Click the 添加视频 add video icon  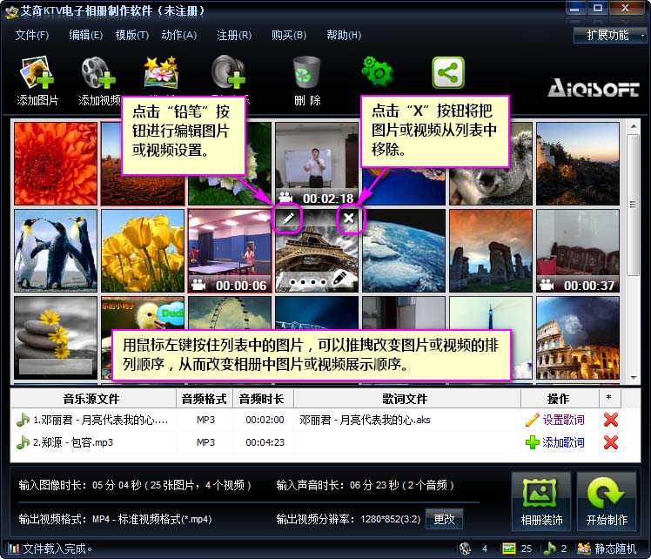pos(98,72)
